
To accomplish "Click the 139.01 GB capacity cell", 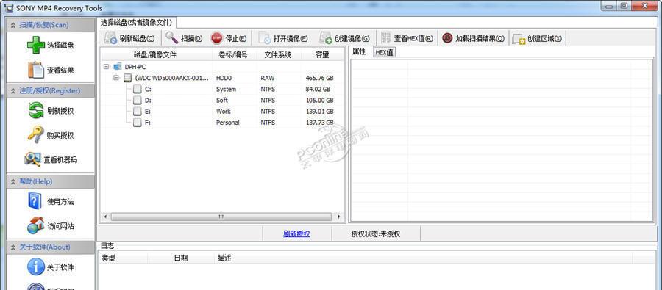I will pyautogui.click(x=320, y=112).
